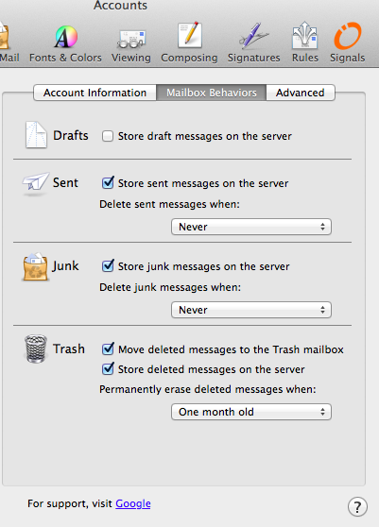
Task: Uncheck Store sent messages on the server
Action: coord(108,183)
